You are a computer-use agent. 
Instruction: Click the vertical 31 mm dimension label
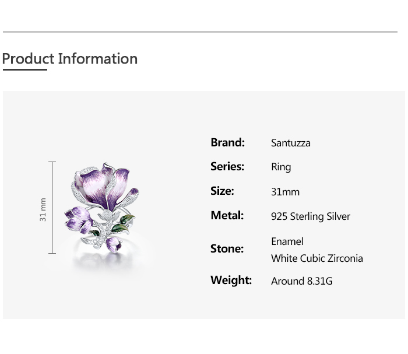click(43, 210)
